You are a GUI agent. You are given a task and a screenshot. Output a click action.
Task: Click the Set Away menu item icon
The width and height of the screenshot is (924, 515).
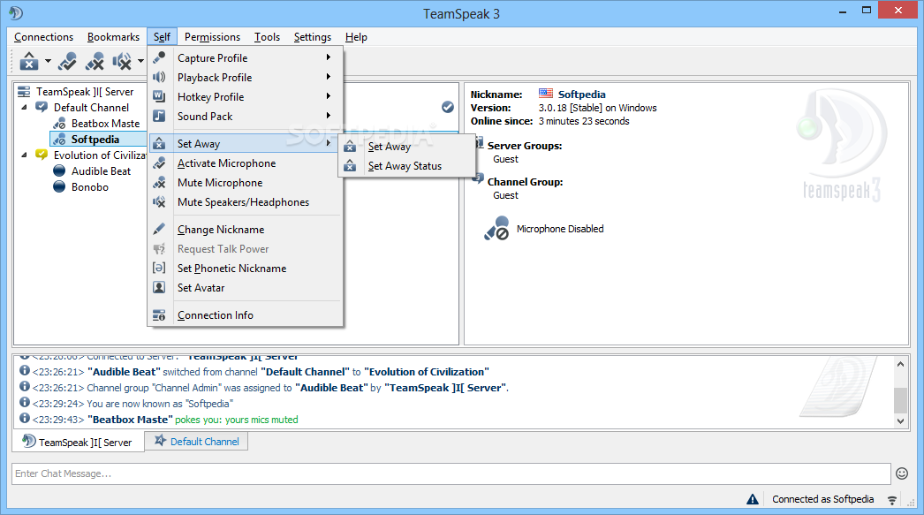159,143
